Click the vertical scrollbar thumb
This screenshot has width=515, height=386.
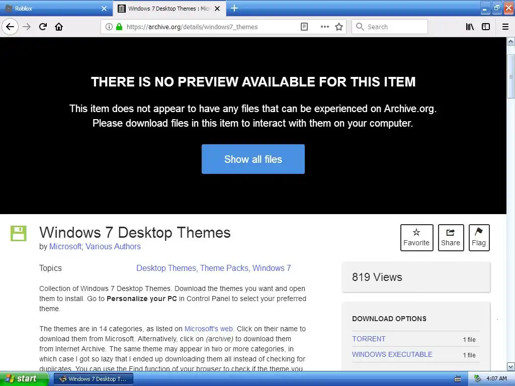pos(511,76)
